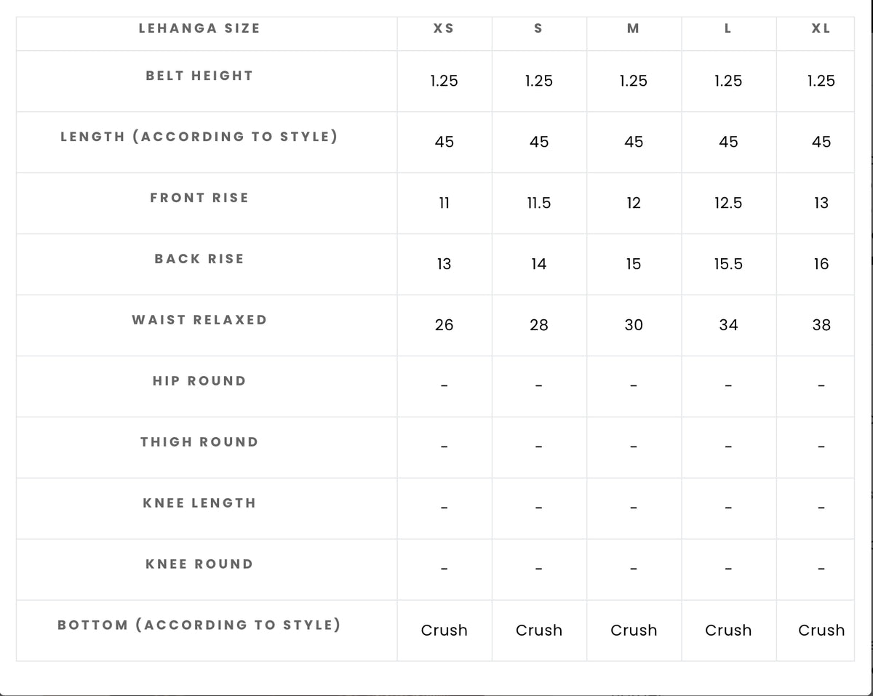Click the FRONT RISE row label
Viewport: 873px width, 696px height.
199,198
